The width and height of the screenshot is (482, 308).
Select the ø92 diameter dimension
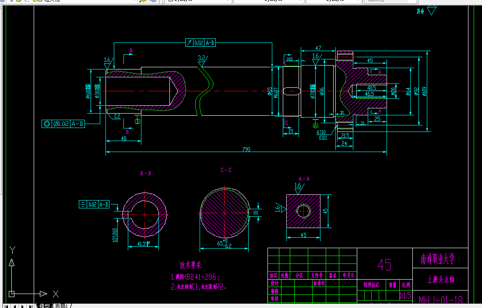[x=416, y=91]
